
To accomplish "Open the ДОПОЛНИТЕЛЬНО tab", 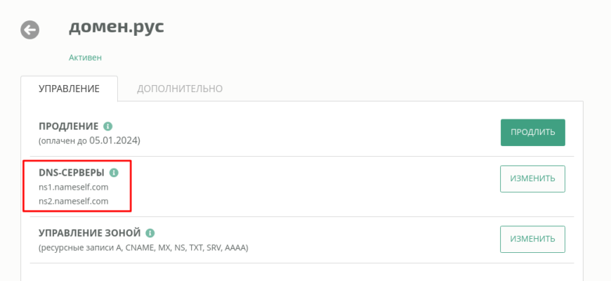I will [180, 89].
